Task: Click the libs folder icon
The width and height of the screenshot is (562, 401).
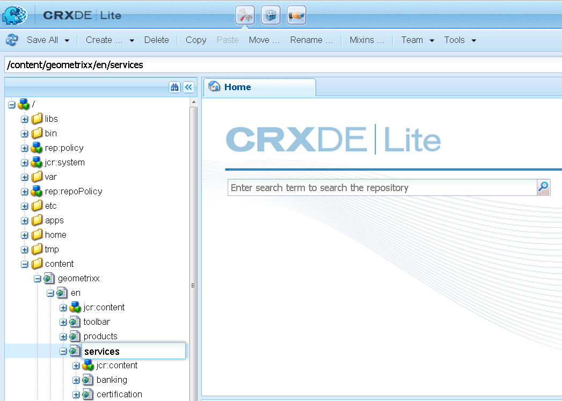Action: coord(37,119)
